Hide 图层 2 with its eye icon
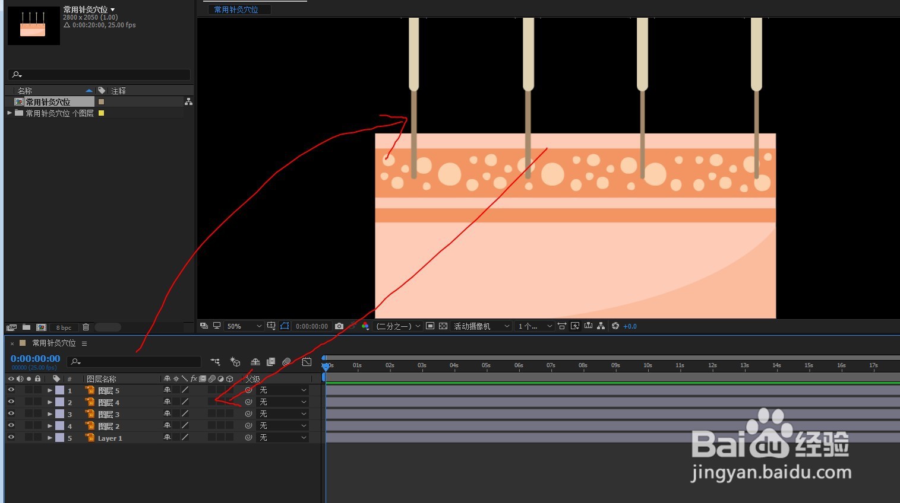The height and width of the screenshot is (503, 900). 11,425
